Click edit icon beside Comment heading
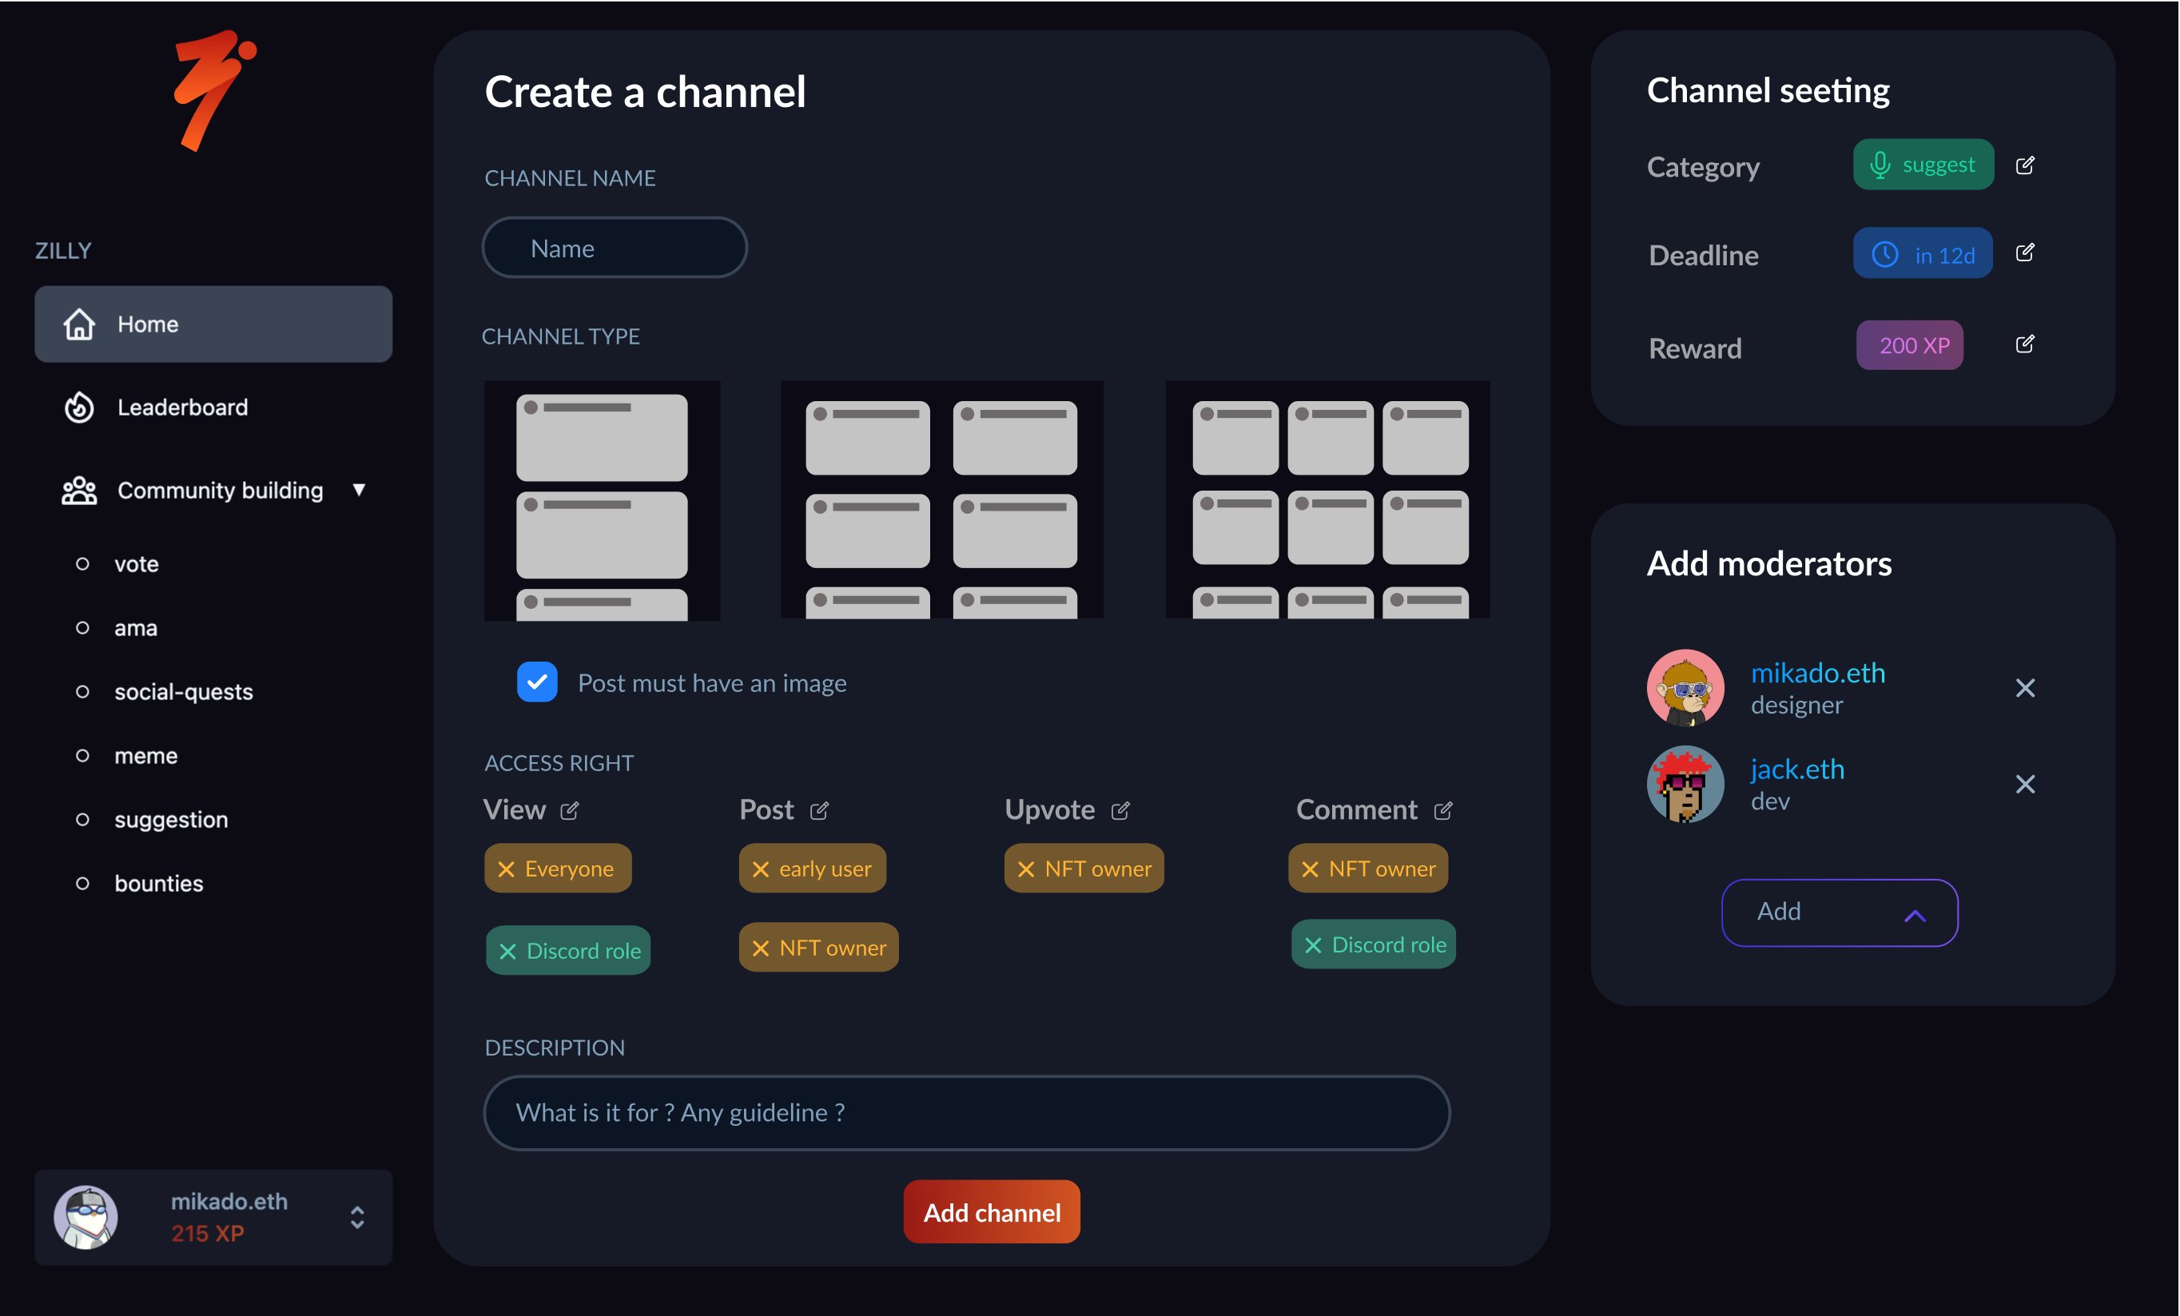The height and width of the screenshot is (1316, 2180). click(1442, 810)
